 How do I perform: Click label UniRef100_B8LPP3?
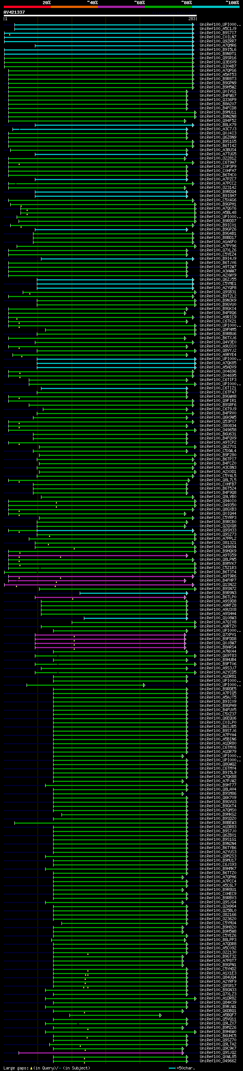[x=218, y=940]
